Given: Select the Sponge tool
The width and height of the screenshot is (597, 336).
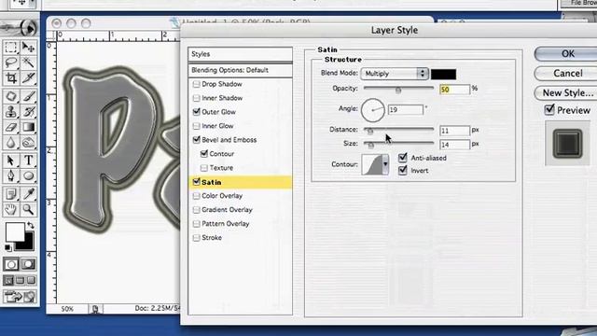Looking at the screenshot, I should 29,143.
